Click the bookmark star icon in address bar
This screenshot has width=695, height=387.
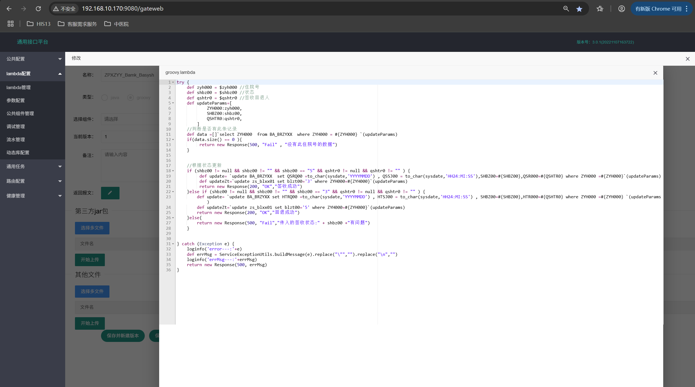579,9
